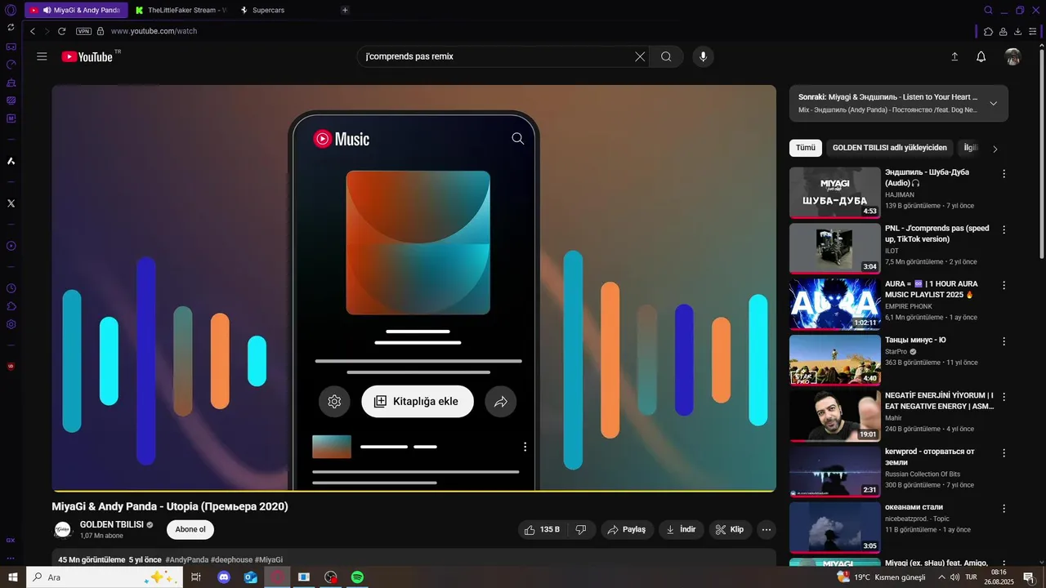This screenshot has height=588, width=1046.
Task: Open options menu for kerwprod video
Action: [x=1004, y=452]
